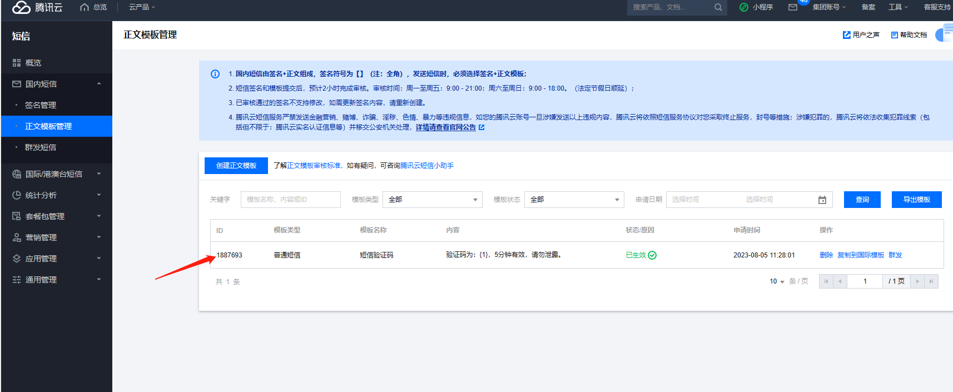Click the floating blue assistant icon
This screenshot has width=953, height=392.
pos(945,33)
